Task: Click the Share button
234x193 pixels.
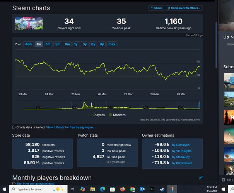Action: (156, 8)
